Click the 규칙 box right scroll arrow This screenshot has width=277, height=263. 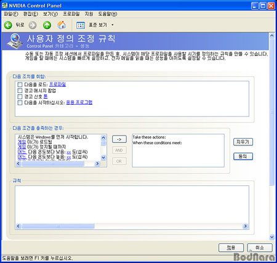[245, 226]
